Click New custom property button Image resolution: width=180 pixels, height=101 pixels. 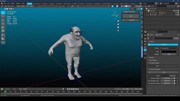pos(163,72)
